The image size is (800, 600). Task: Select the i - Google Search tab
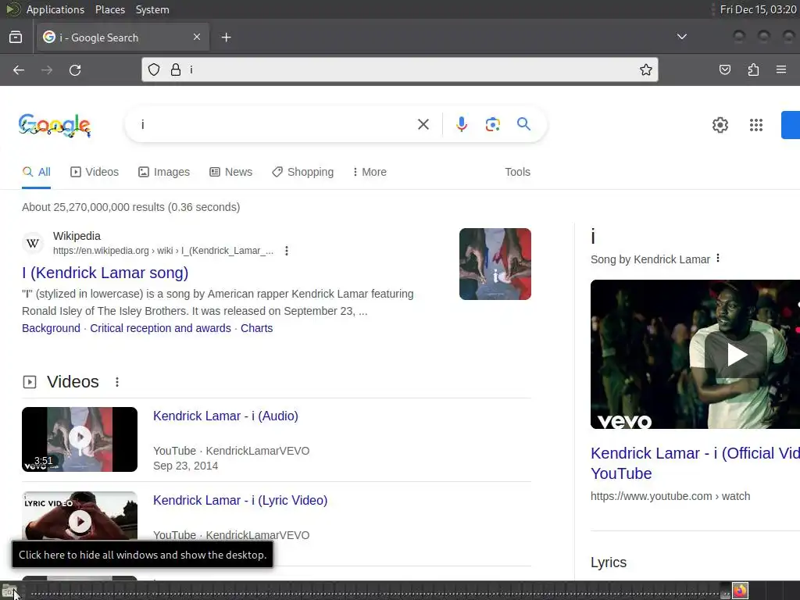click(123, 37)
